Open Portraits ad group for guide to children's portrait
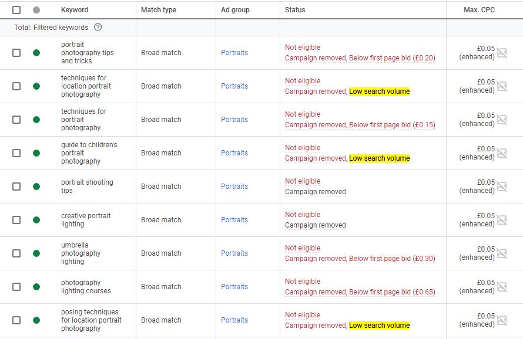Screen dimensions: 523x339 coord(234,153)
